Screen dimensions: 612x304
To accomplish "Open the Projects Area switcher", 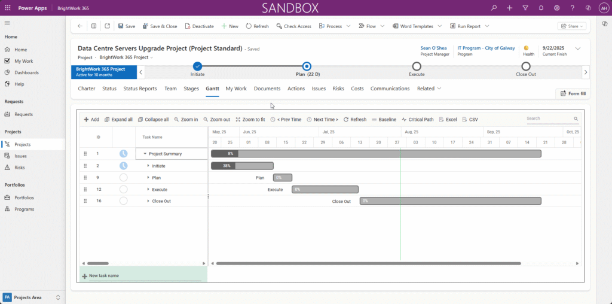I will [x=32, y=297].
